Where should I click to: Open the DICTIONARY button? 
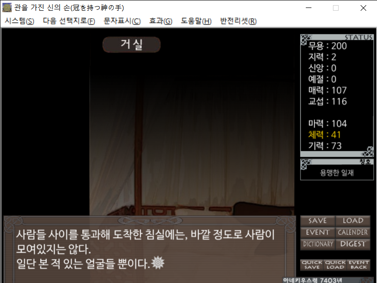(318, 244)
